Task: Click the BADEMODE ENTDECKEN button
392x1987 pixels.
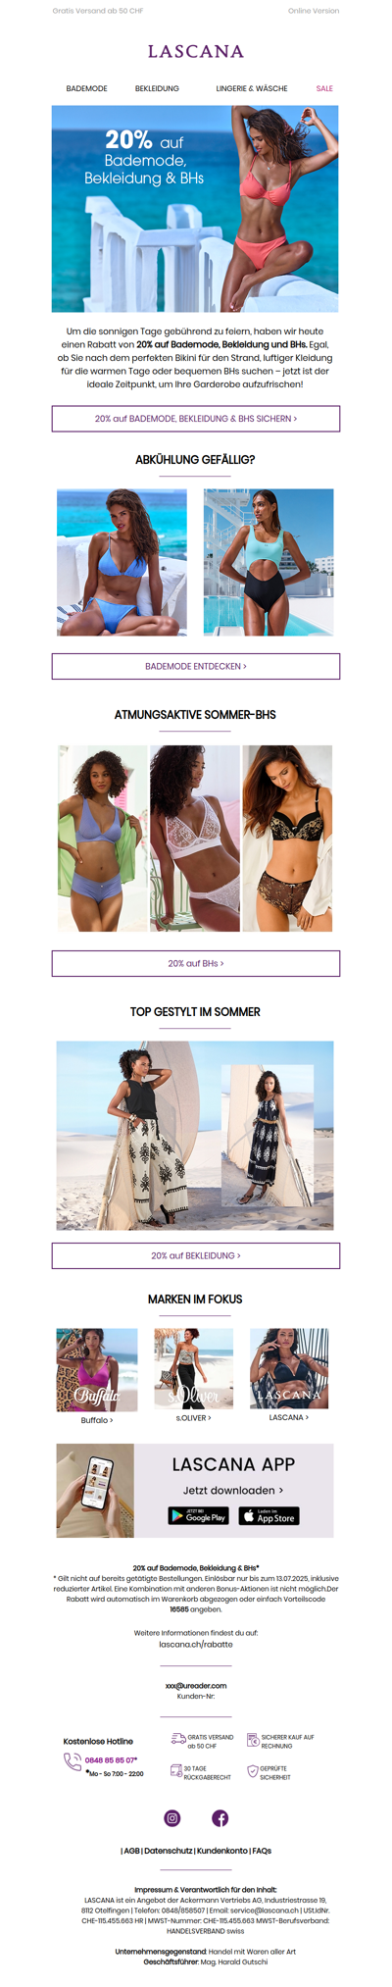Action: 196,666
